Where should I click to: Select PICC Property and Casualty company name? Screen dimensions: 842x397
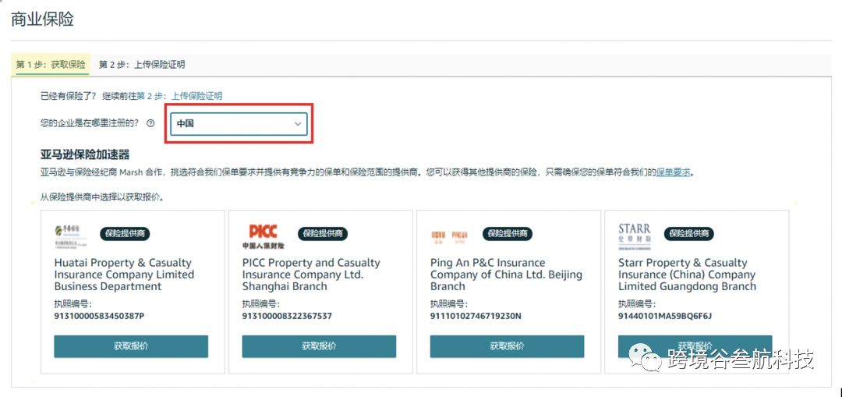pos(311,275)
